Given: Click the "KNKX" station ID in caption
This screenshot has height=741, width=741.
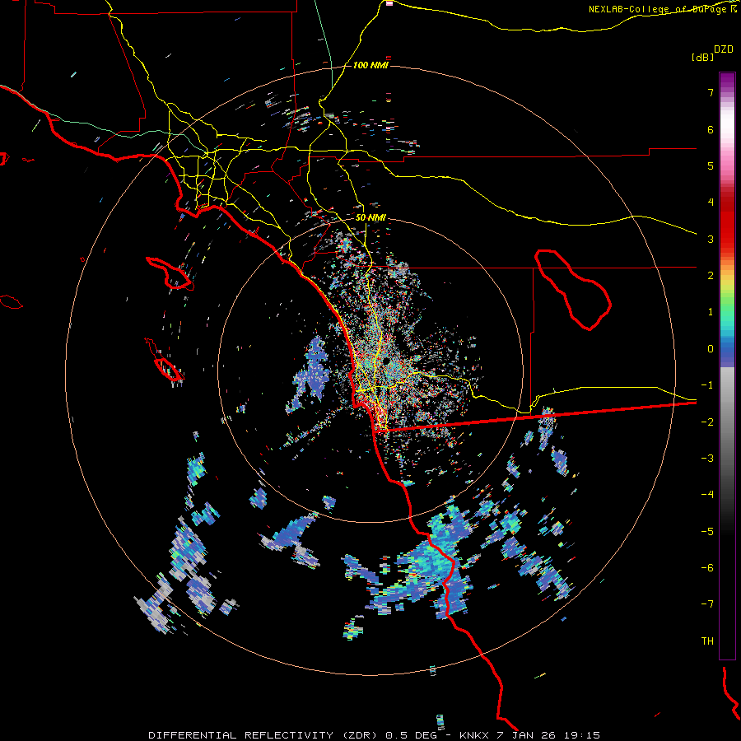Looking at the screenshot, I should (474, 735).
